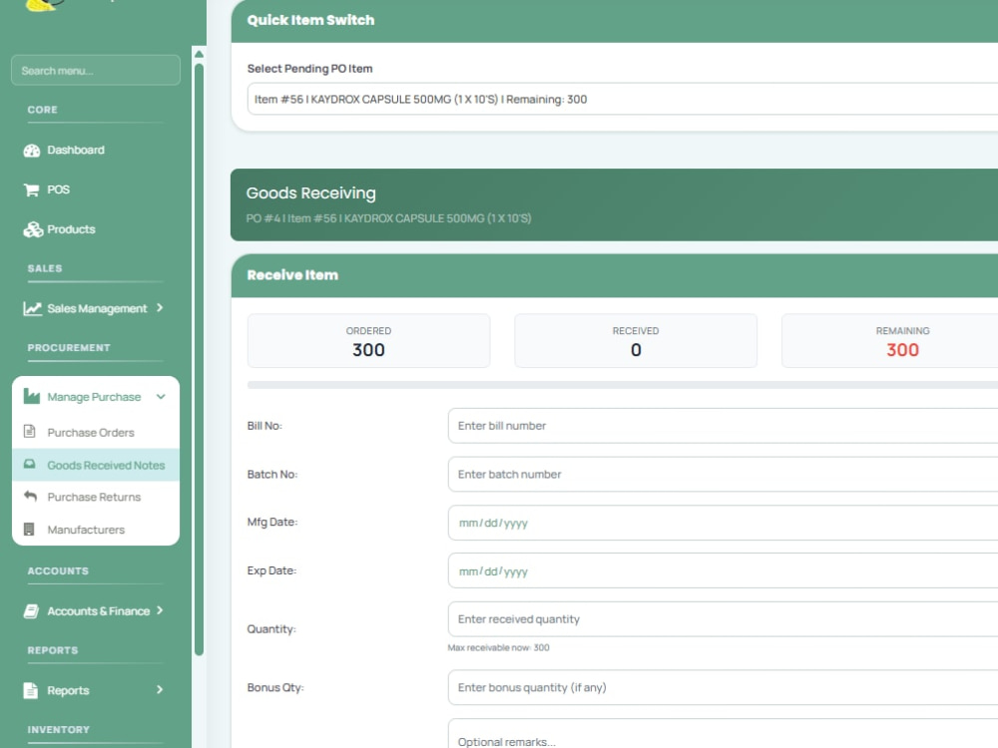The height and width of the screenshot is (748, 998).
Task: Click the 'PO #4 | Item #56' subtitle
Action: (x=388, y=218)
